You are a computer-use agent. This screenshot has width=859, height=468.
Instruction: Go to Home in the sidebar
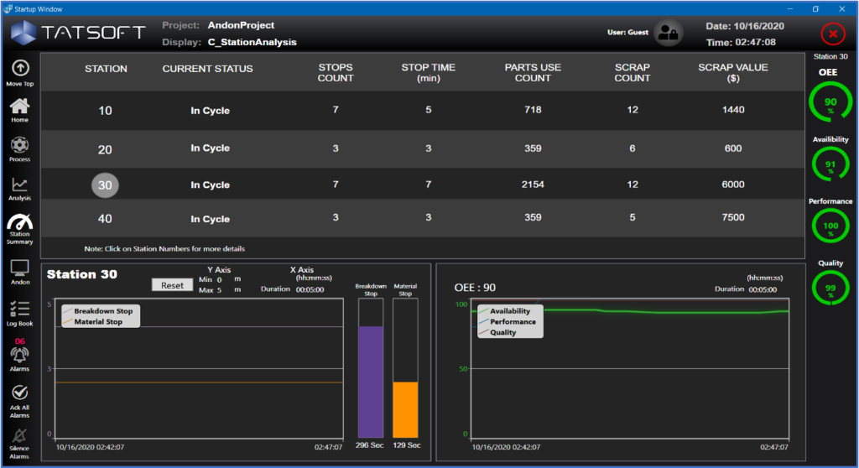(20, 107)
